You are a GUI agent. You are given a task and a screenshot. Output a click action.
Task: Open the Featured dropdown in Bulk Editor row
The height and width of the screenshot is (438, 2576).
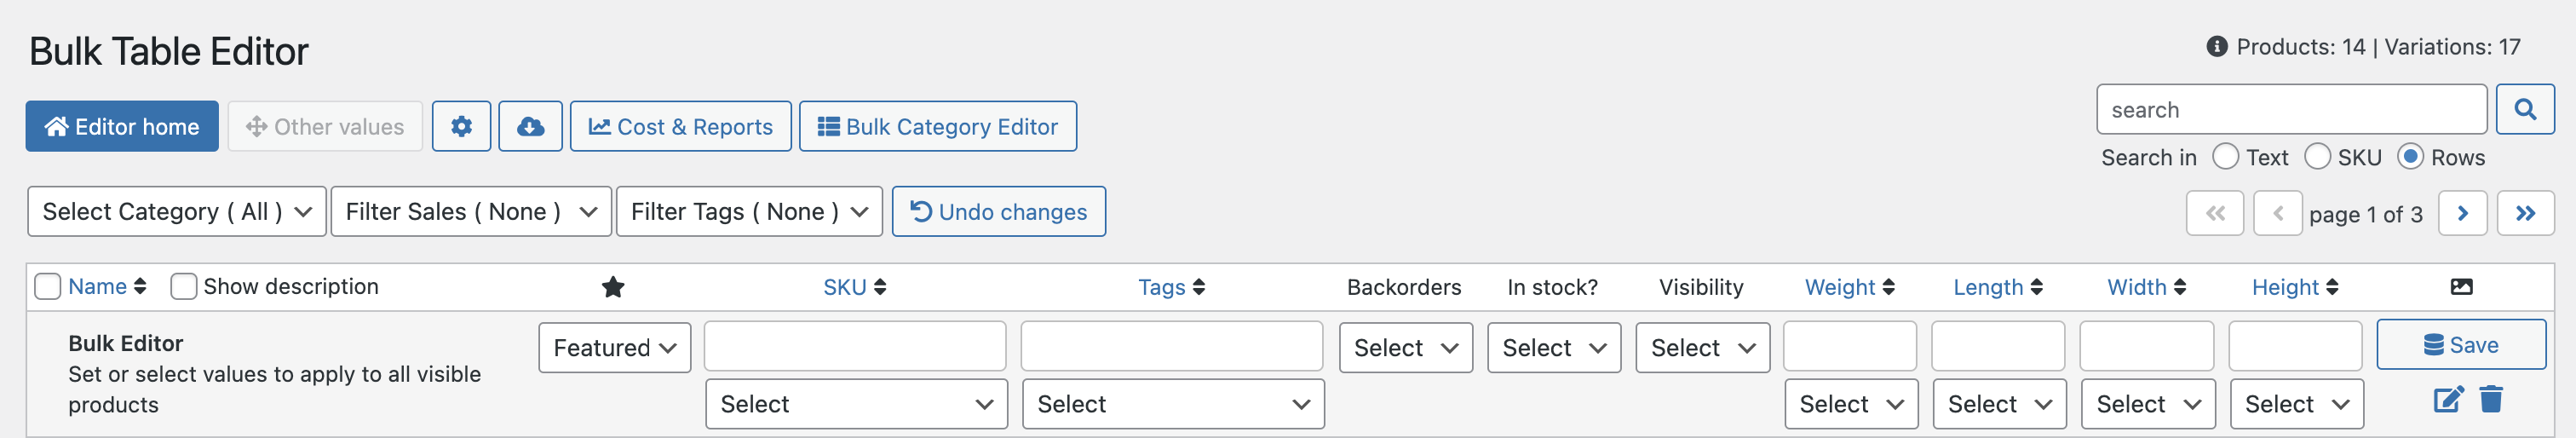(614, 348)
